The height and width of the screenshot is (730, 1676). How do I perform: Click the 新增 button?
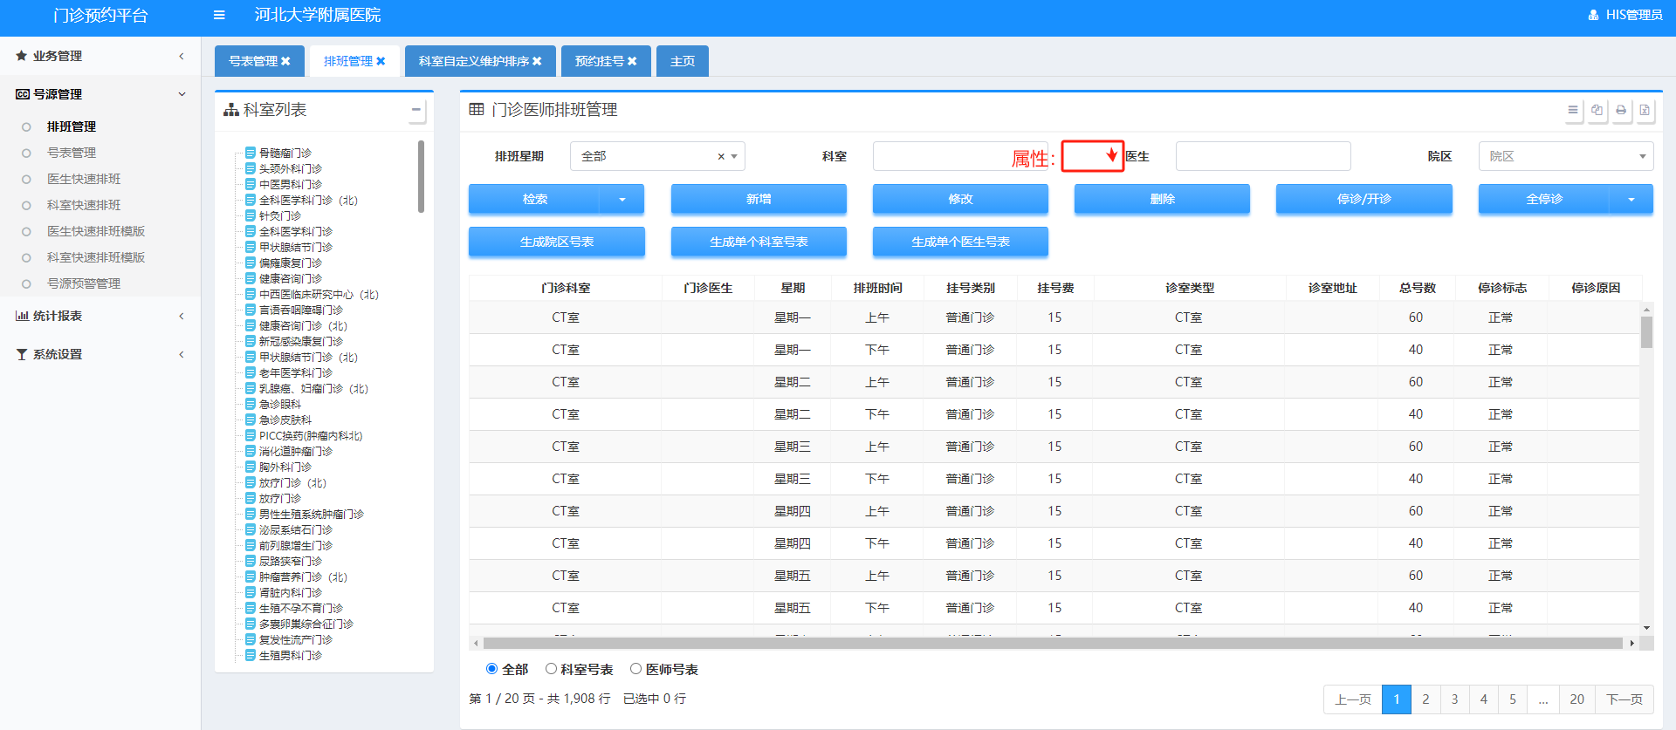759,200
